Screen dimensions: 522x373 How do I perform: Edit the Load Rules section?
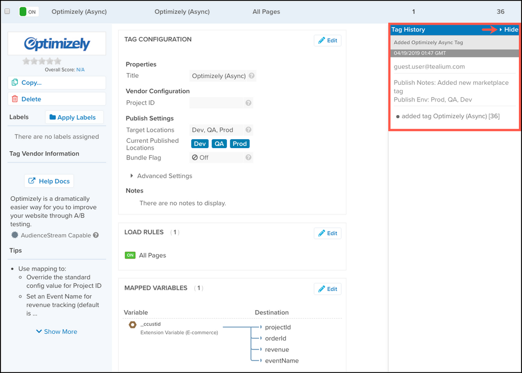click(328, 233)
